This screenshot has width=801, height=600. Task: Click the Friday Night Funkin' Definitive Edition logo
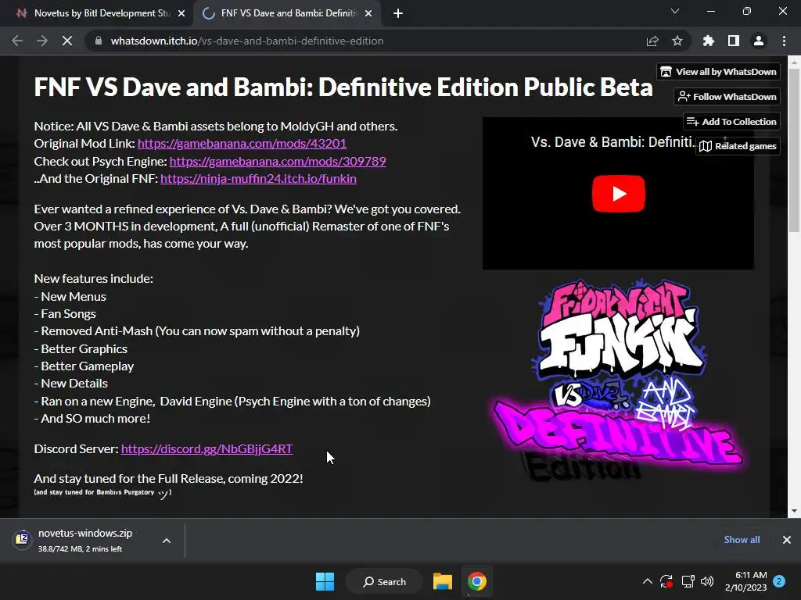click(617, 380)
